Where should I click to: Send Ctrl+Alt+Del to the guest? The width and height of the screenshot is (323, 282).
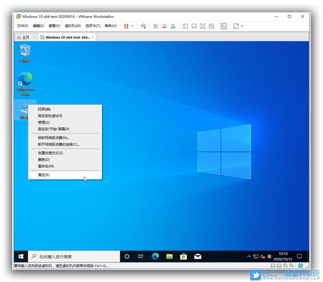coord(143,26)
